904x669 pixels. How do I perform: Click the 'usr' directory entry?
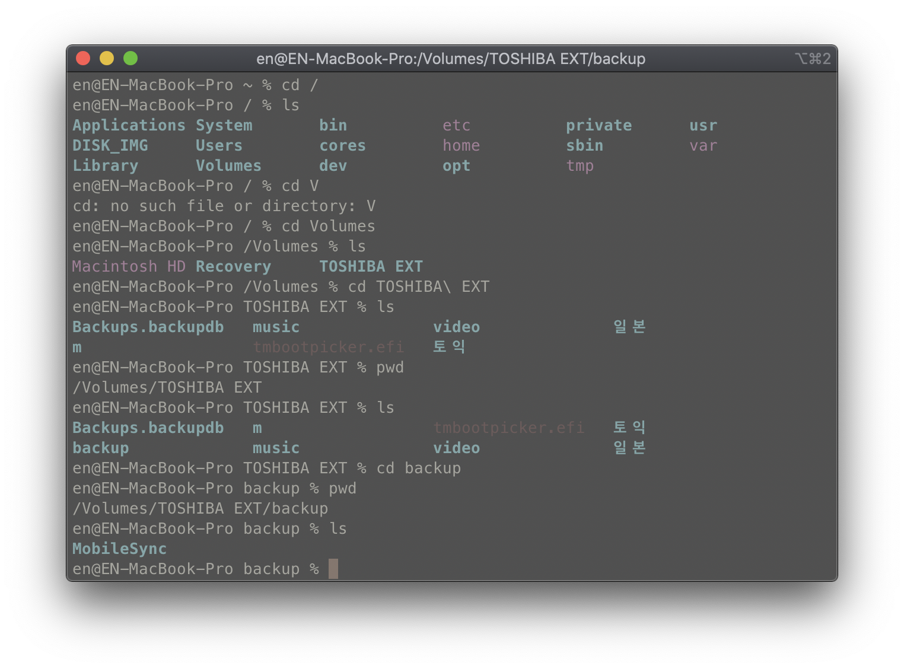(x=704, y=126)
